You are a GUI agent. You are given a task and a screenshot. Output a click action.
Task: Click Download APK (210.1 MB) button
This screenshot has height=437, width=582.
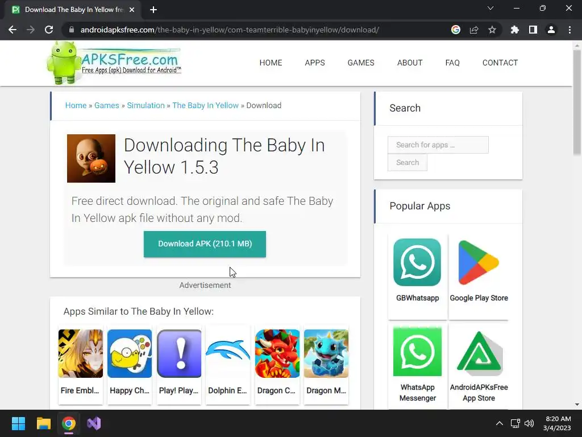coord(205,244)
